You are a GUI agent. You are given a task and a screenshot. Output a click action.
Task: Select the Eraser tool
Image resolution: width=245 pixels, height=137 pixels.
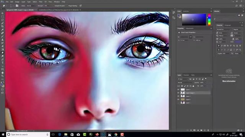point(2,46)
